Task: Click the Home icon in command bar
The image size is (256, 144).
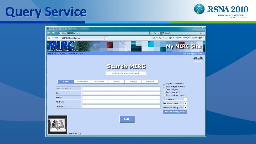Action: pyautogui.click(x=154, y=38)
